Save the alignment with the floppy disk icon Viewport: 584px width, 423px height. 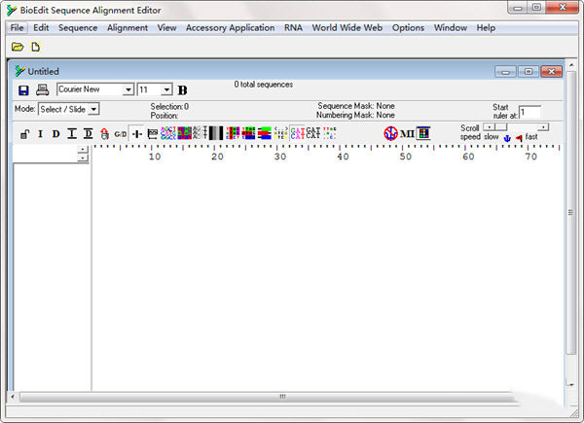coord(23,90)
